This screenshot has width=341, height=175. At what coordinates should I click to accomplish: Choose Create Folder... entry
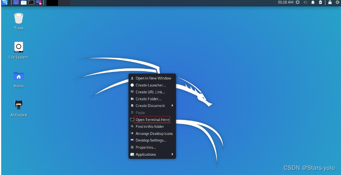point(152,99)
